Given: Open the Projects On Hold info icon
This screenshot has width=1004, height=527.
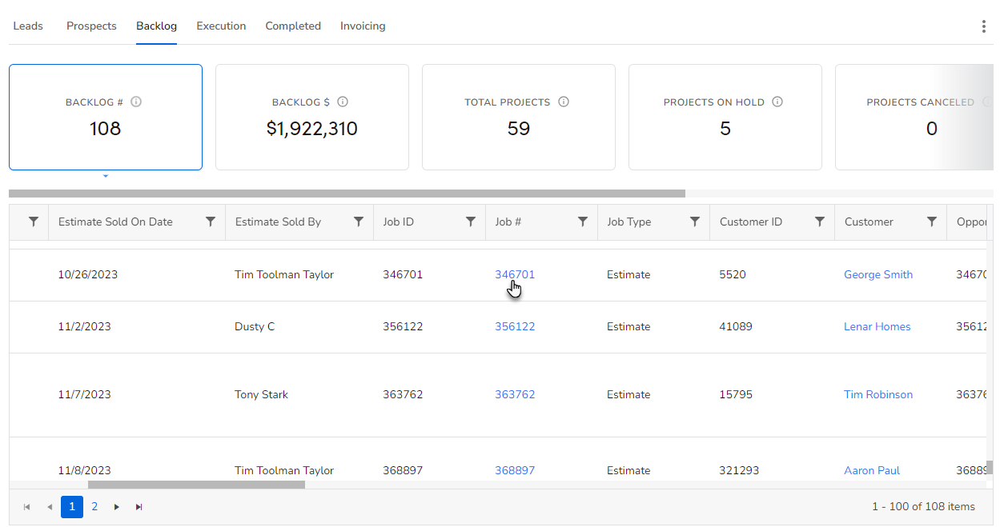Looking at the screenshot, I should (777, 102).
